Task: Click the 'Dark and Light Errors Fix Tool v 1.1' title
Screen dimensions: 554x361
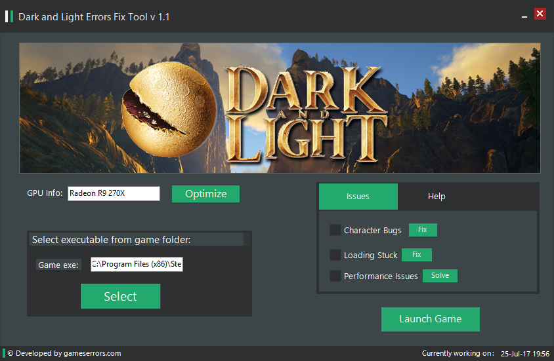Action: [x=94, y=17]
